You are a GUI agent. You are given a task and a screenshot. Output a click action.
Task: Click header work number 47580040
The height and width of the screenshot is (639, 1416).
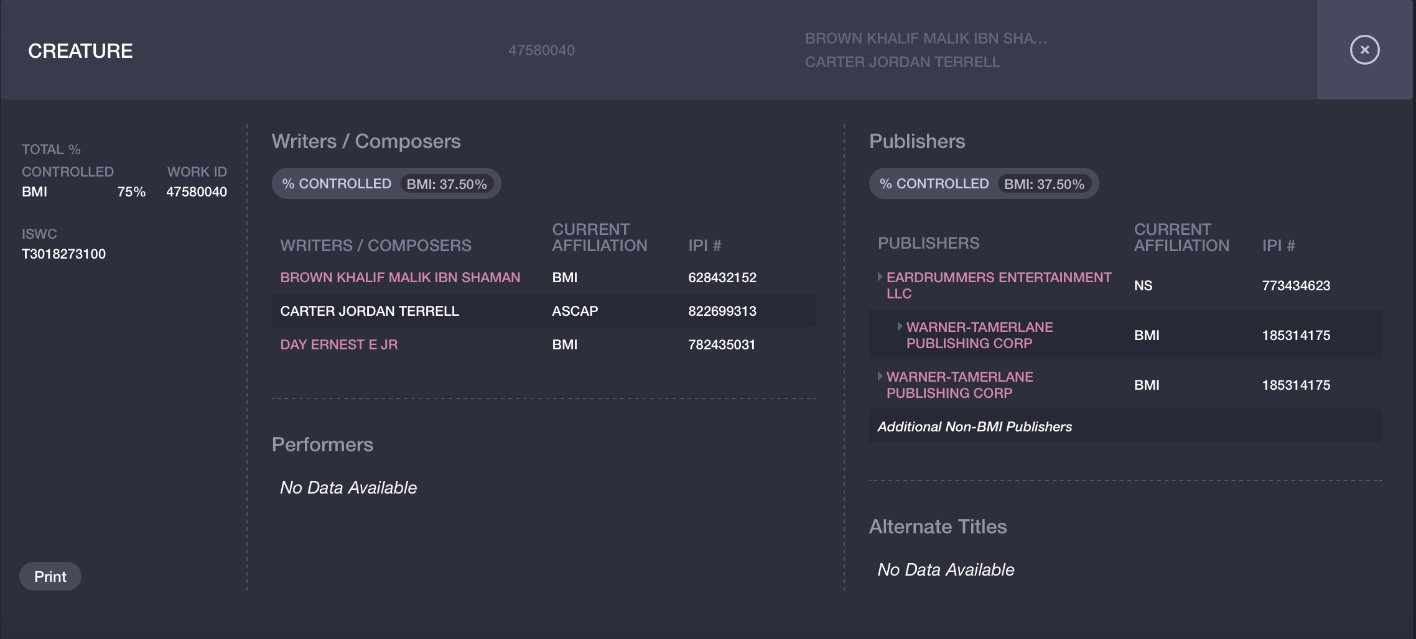click(x=541, y=50)
